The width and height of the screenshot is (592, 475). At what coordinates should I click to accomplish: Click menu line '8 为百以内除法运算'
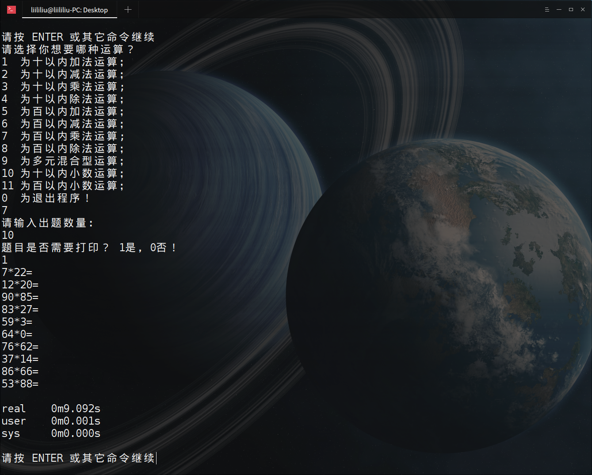point(63,148)
